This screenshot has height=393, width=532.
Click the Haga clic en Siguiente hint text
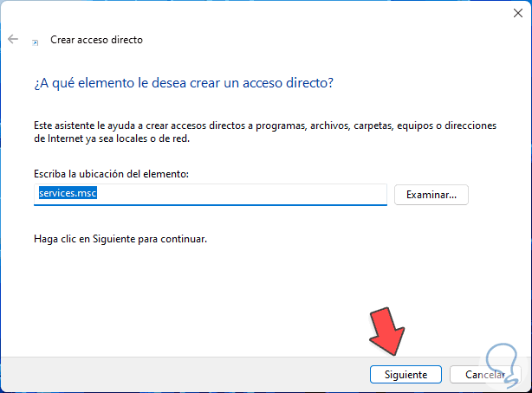[x=120, y=237]
